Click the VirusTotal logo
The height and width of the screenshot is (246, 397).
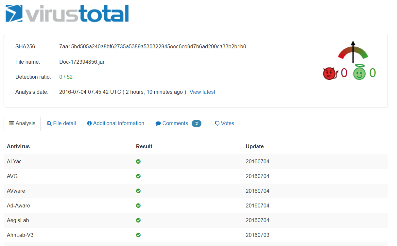tap(67, 13)
